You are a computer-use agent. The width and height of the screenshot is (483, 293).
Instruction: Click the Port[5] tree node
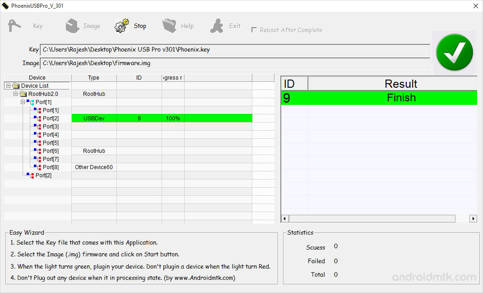pyautogui.click(x=50, y=142)
